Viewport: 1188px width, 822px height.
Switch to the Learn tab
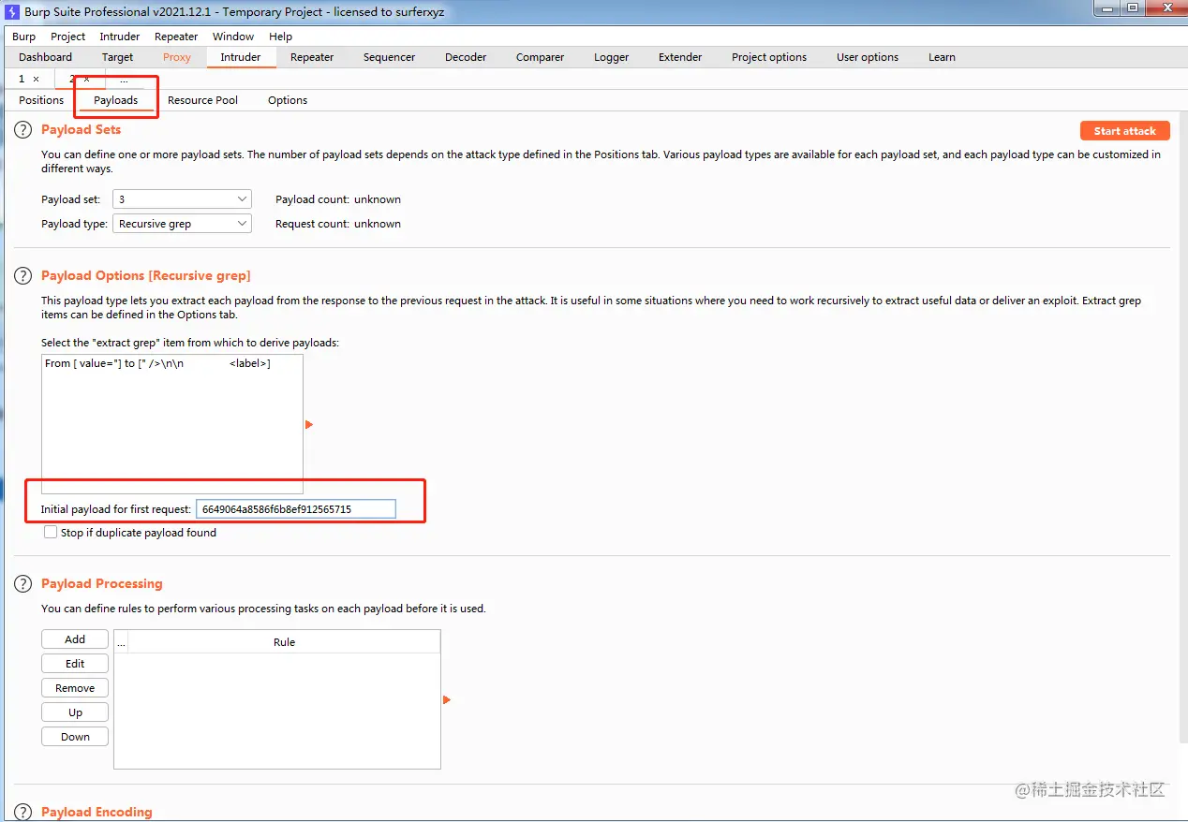click(x=942, y=57)
